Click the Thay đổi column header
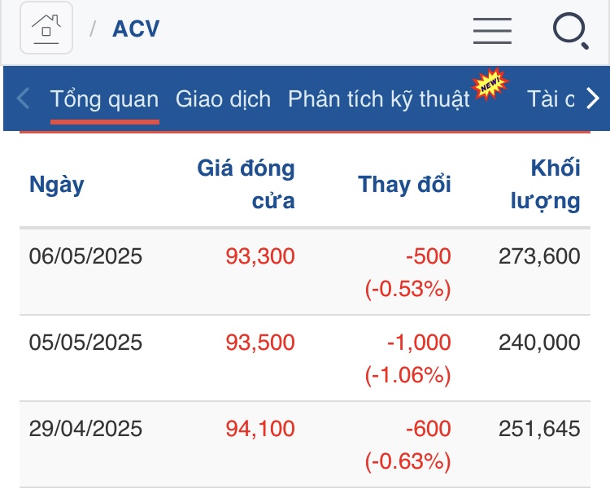The height and width of the screenshot is (489, 610). (x=404, y=185)
